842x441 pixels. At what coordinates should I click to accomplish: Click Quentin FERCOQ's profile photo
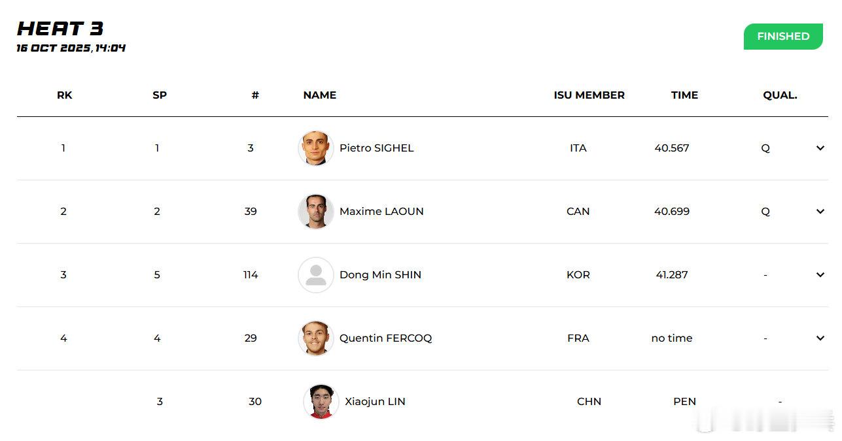tap(316, 338)
